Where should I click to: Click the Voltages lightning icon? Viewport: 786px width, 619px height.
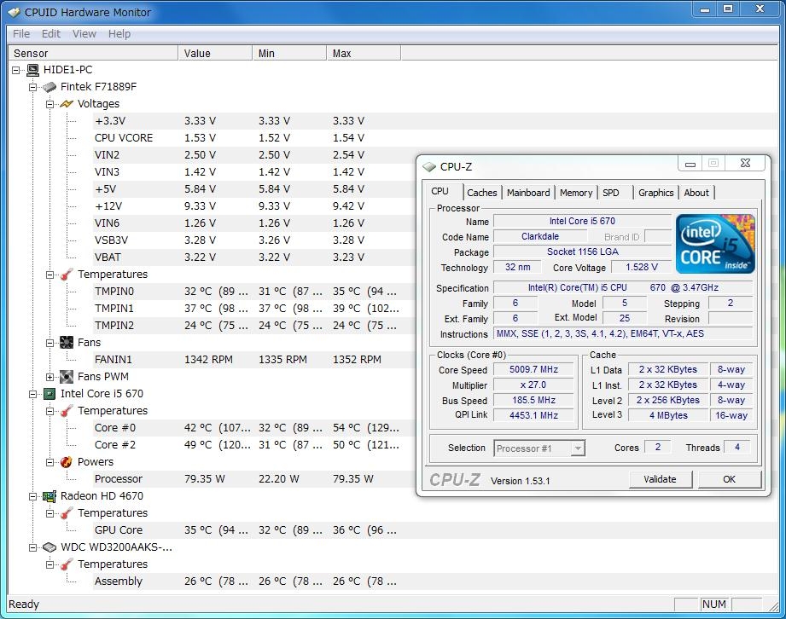(67, 104)
